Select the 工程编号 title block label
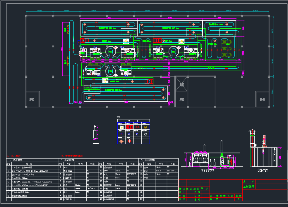This screenshot has width=288, height=207. [249, 187]
